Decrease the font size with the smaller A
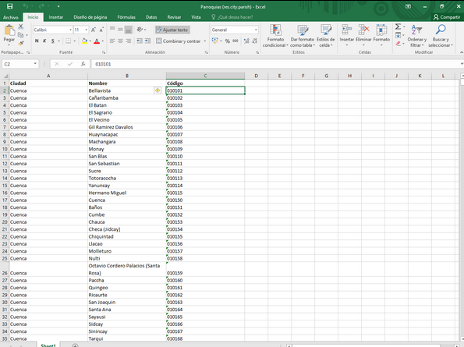The width and height of the screenshot is (464, 347). (101, 30)
